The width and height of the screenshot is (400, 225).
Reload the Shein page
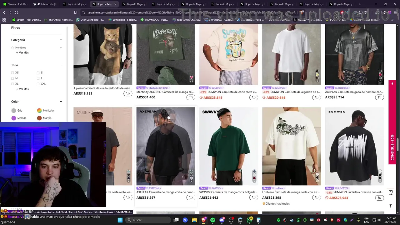17,12
